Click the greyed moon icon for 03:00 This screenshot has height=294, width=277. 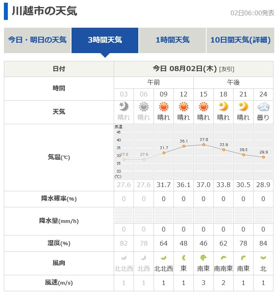click(x=124, y=107)
